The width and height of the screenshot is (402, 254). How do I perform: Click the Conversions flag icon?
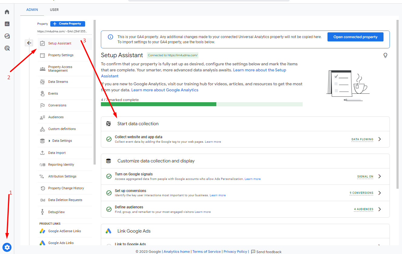click(x=42, y=106)
